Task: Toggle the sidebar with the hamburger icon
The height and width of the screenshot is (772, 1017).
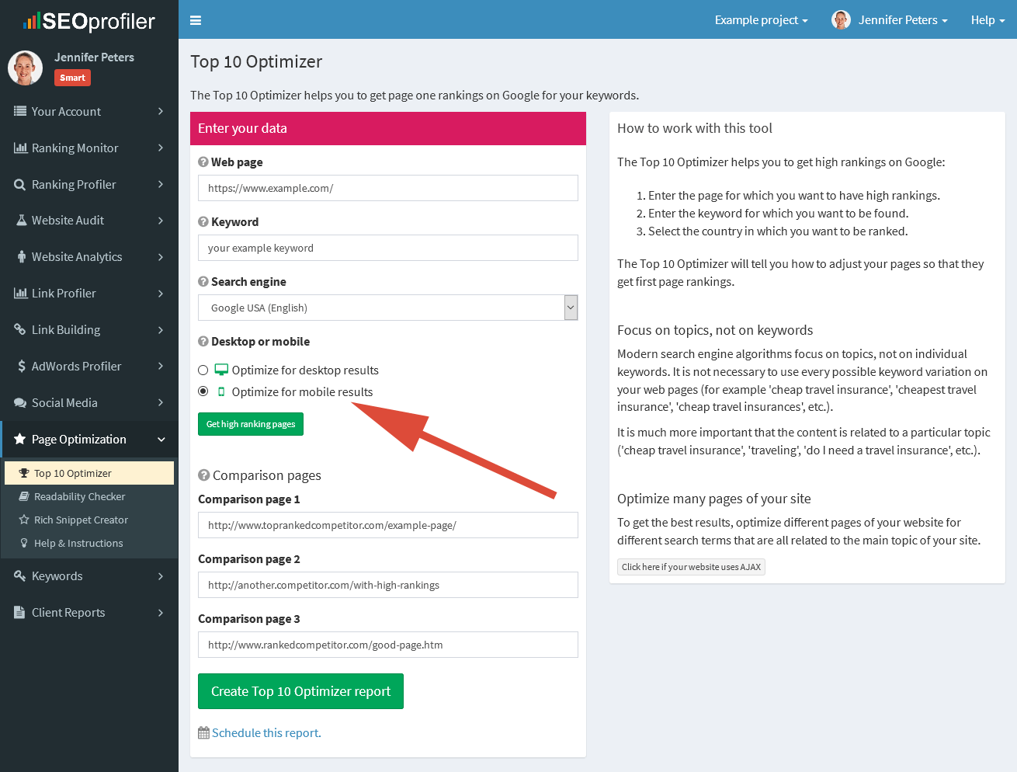Action: 195,19
